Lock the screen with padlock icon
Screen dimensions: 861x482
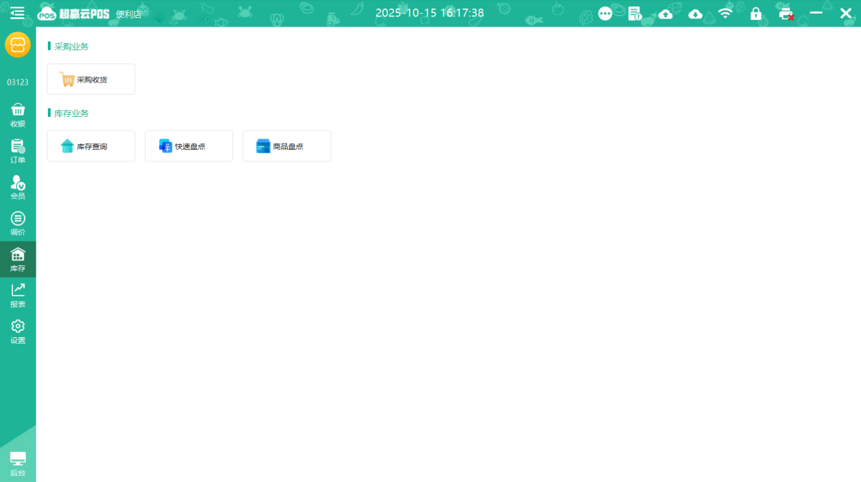click(756, 14)
